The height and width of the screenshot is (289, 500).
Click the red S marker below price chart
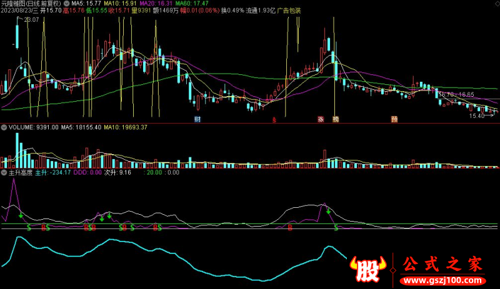point(274,120)
